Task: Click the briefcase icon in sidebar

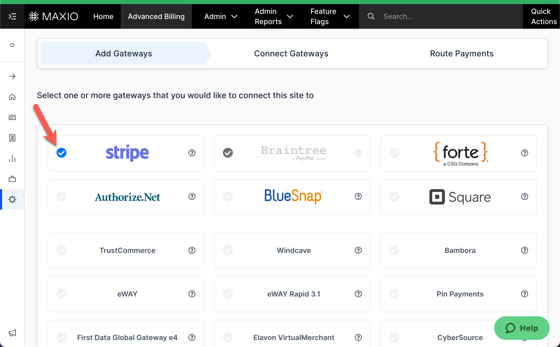Action: coord(12,179)
